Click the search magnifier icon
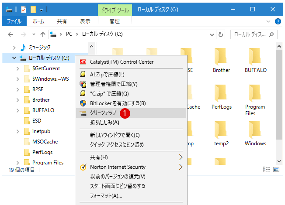Image resolution: width=285 pixels, height=205 pixels. 271,34
